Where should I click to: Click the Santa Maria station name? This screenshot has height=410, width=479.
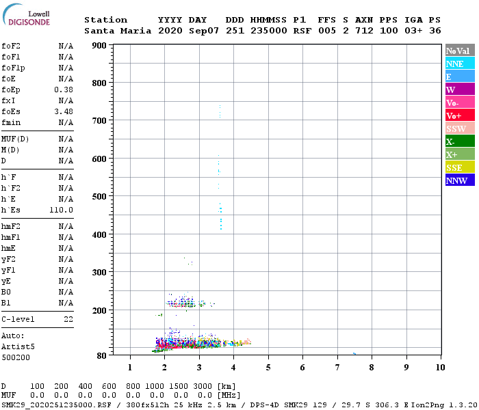[118, 31]
